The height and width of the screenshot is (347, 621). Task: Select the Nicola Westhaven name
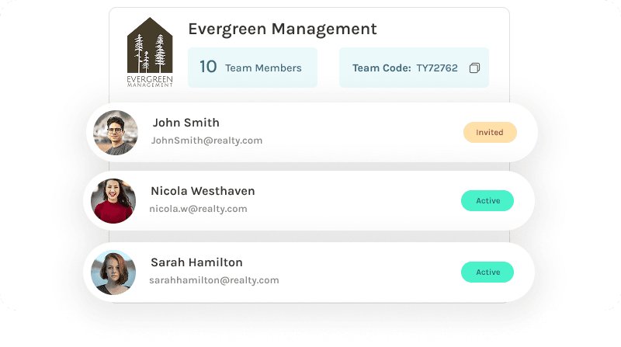click(203, 191)
